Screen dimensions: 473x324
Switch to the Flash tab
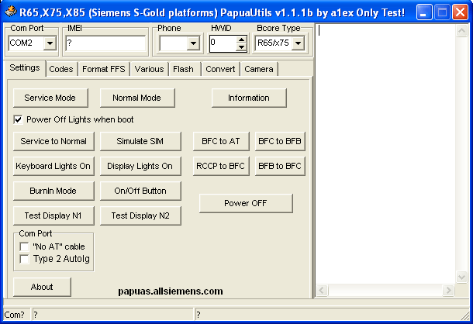coord(184,70)
